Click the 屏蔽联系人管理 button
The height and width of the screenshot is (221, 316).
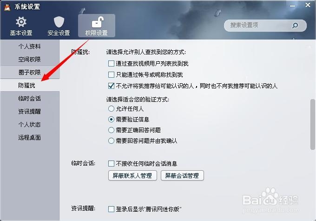(x=132, y=175)
